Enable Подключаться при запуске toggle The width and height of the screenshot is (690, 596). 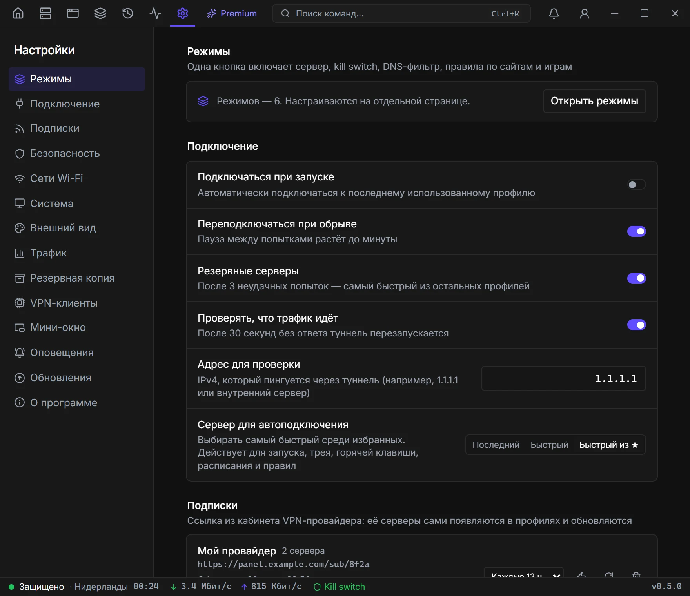[x=636, y=184]
